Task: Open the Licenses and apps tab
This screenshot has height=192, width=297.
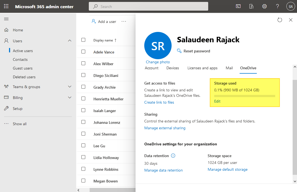Action: 202,68
